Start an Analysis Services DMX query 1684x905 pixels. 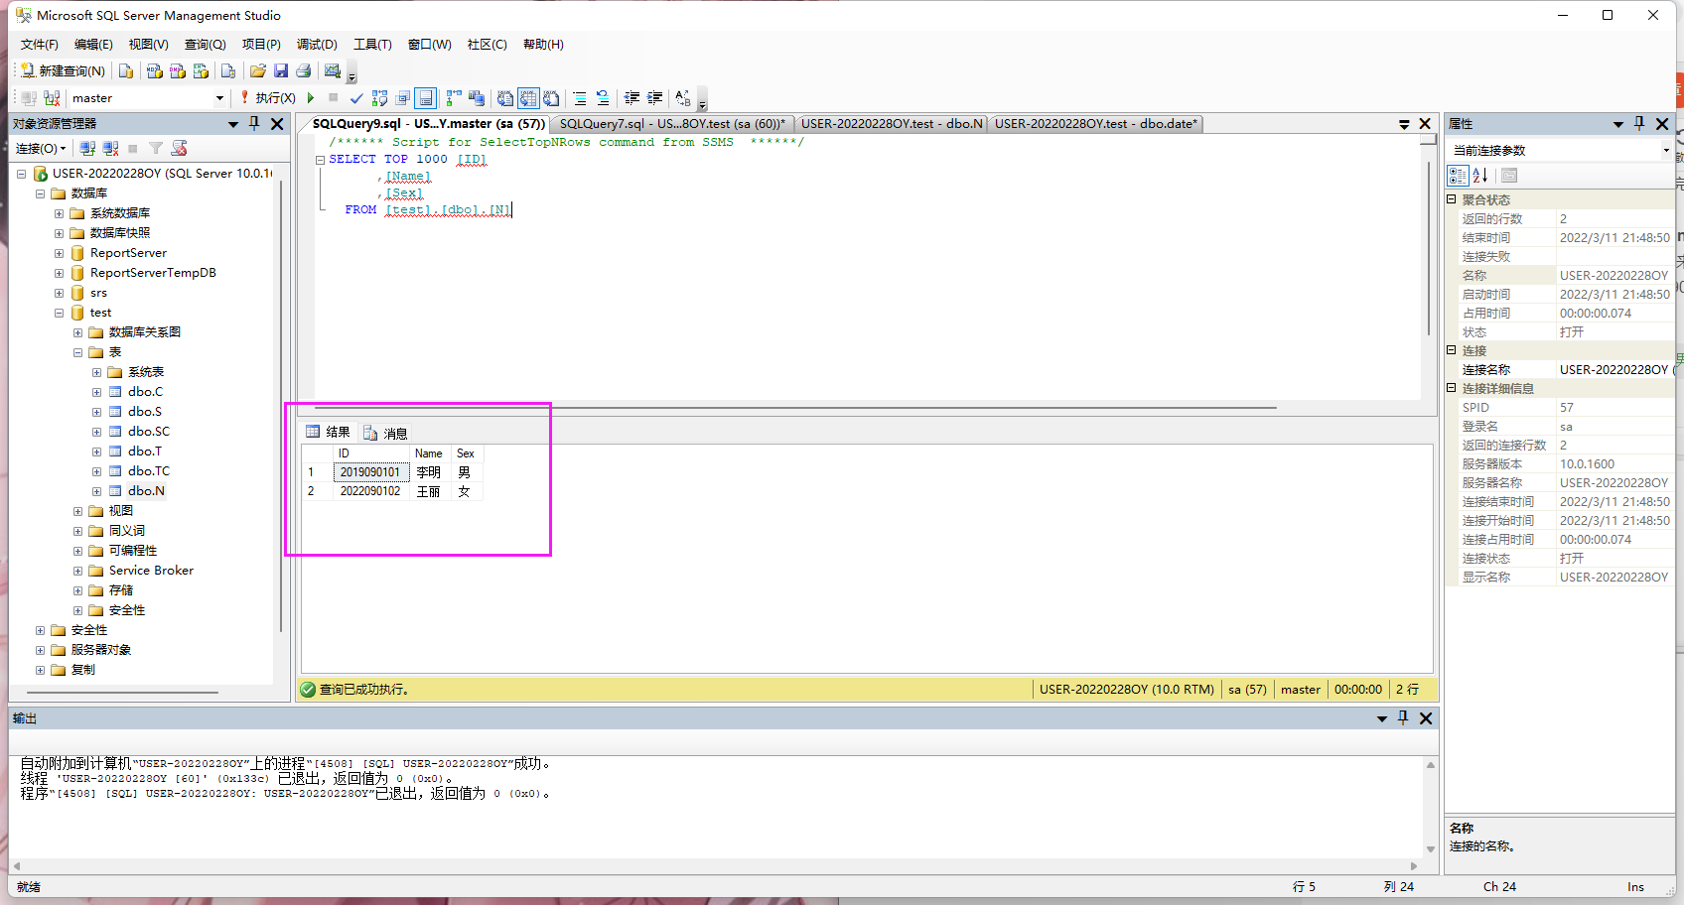(178, 70)
